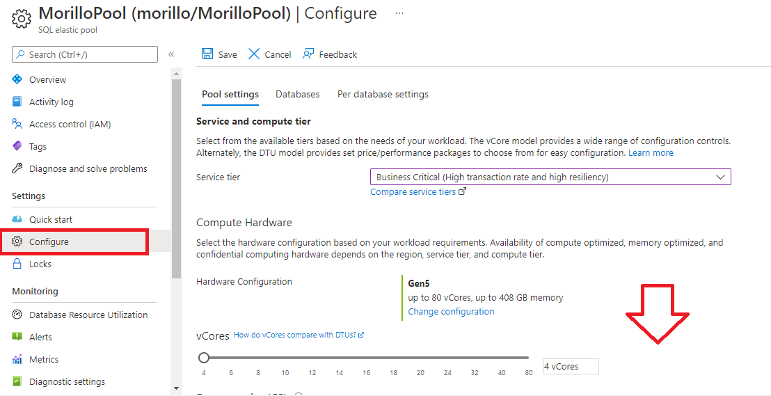Follow the Learn more link

[x=651, y=152]
